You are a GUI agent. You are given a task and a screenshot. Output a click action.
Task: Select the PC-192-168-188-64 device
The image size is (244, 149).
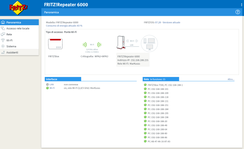157,130
